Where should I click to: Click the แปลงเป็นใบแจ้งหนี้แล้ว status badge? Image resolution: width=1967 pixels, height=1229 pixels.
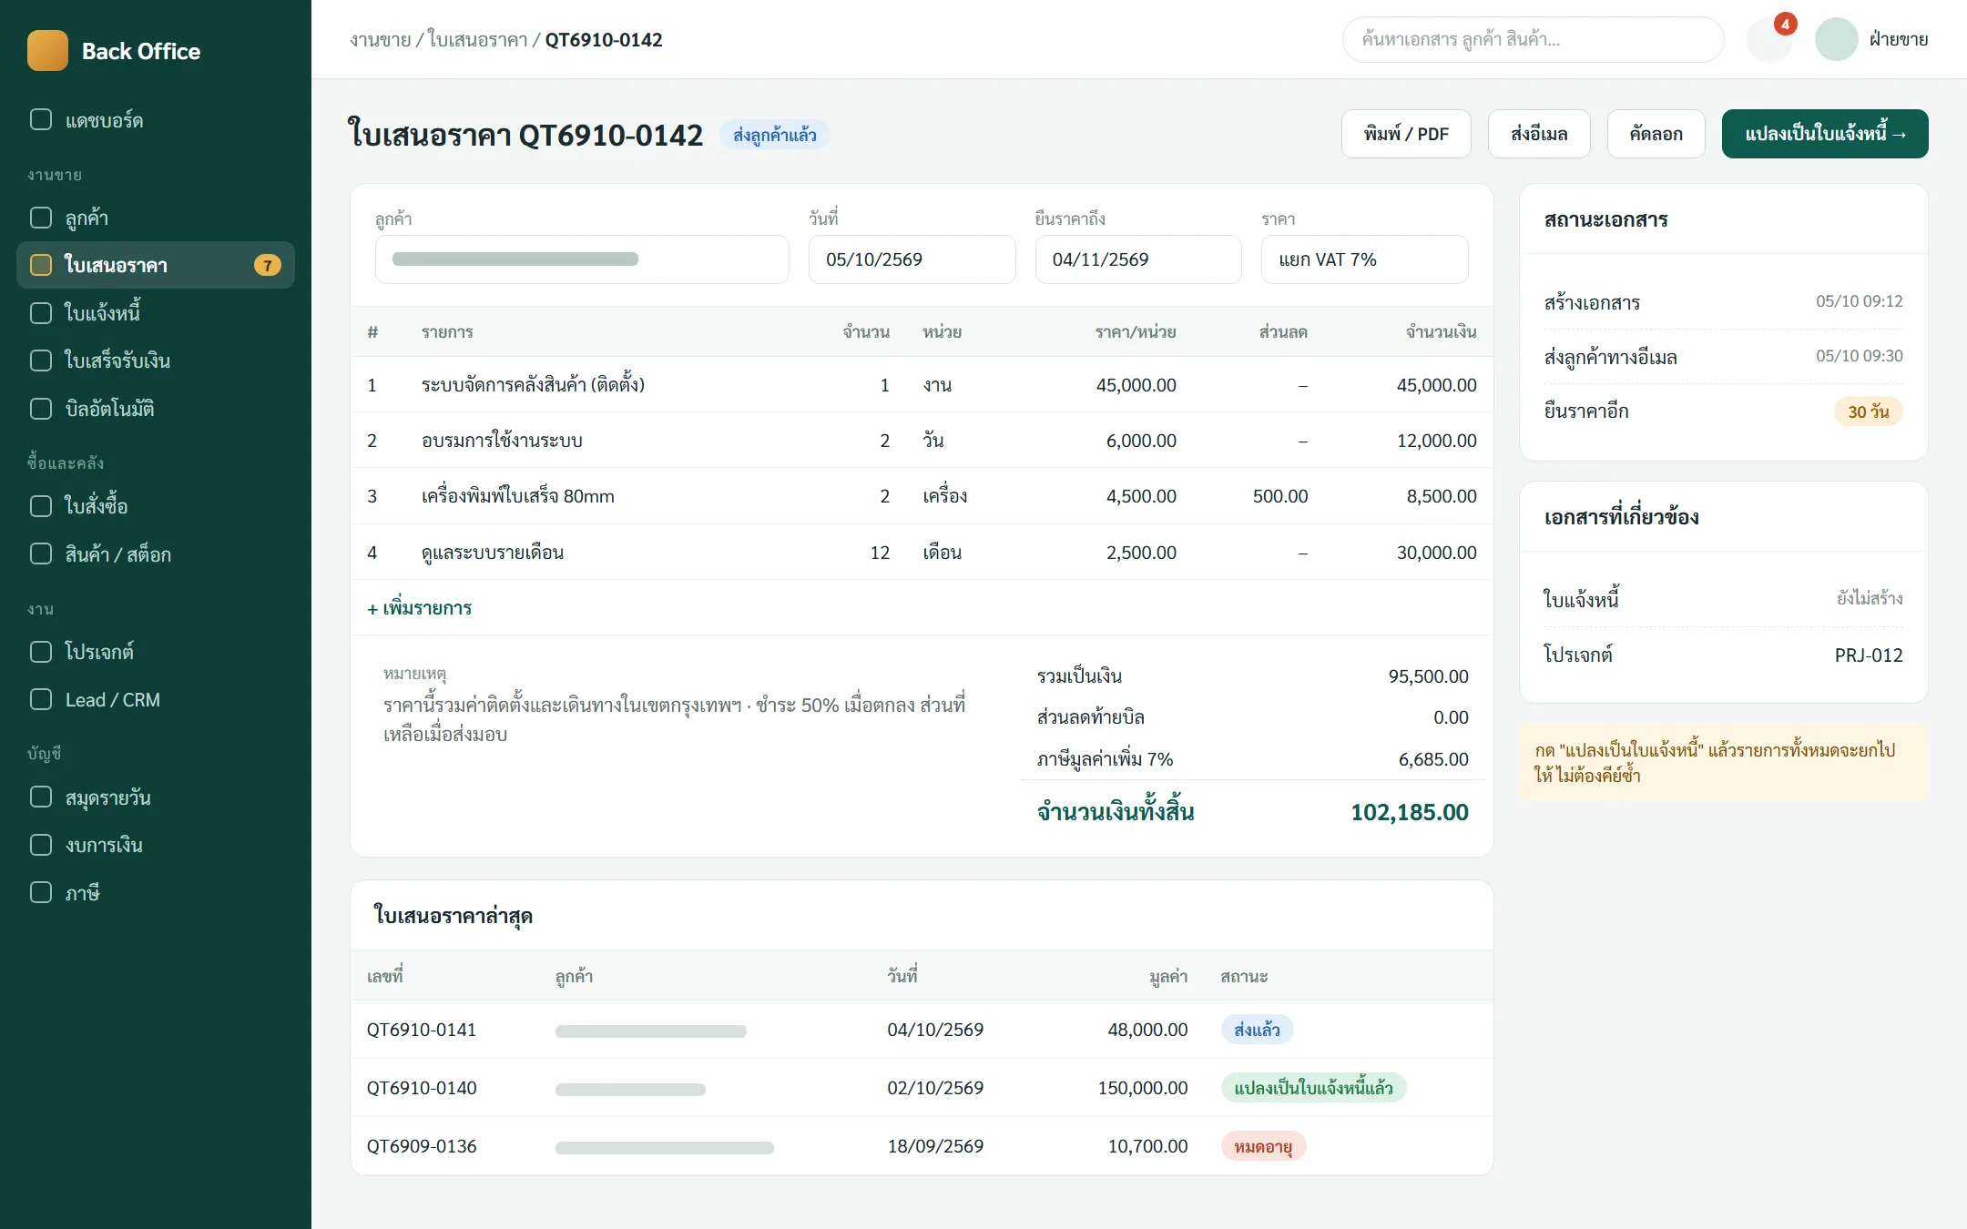1313,1088
